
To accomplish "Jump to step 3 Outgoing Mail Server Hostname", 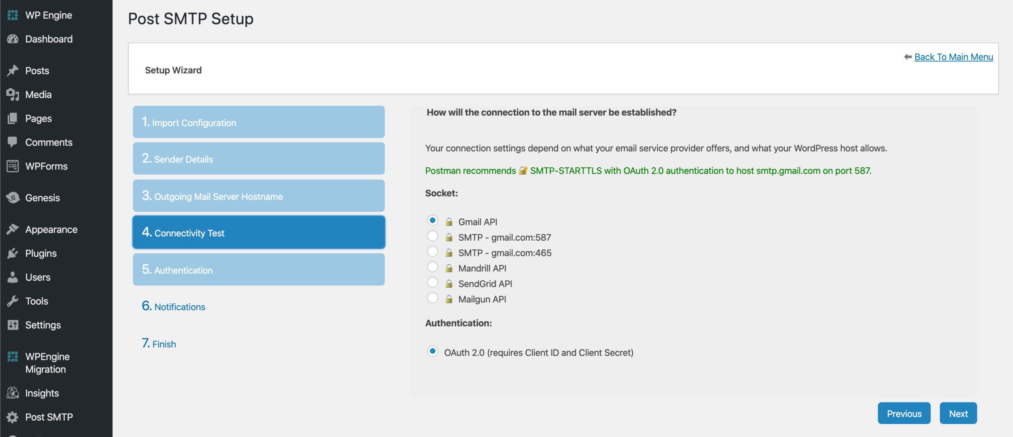I will click(258, 196).
